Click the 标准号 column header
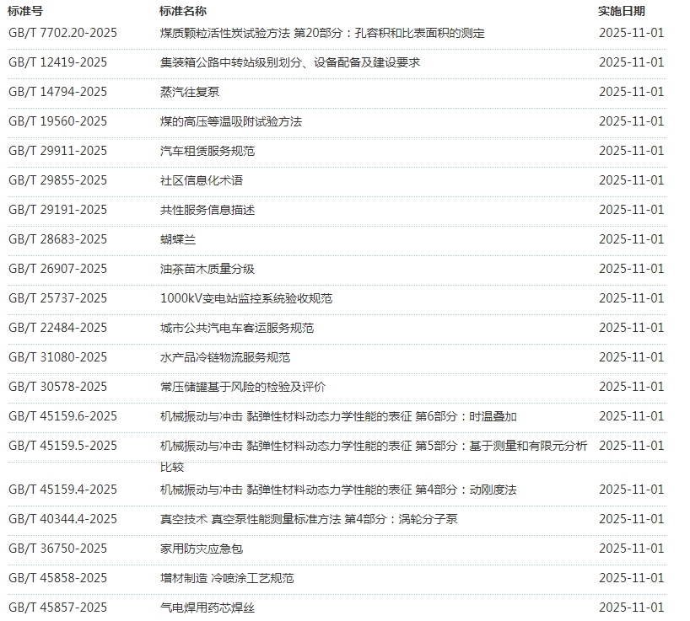The image size is (690, 621). (x=25, y=11)
